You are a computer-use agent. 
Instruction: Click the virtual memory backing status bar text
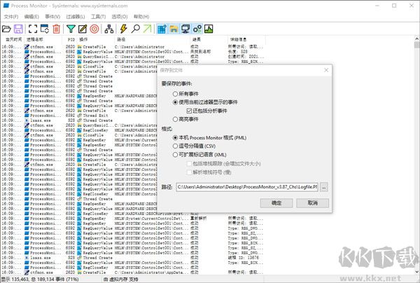120,279
